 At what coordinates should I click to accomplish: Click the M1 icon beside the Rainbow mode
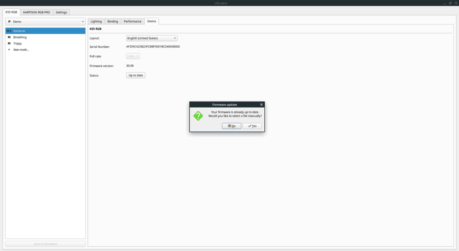(x=8, y=31)
